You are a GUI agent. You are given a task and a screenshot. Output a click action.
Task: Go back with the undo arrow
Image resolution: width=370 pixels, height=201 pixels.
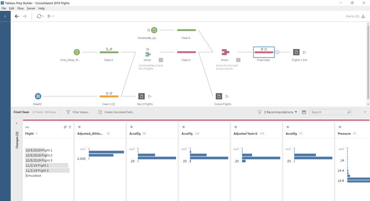(17, 16)
